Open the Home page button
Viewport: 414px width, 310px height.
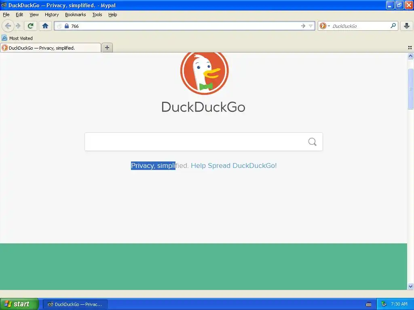(x=45, y=26)
